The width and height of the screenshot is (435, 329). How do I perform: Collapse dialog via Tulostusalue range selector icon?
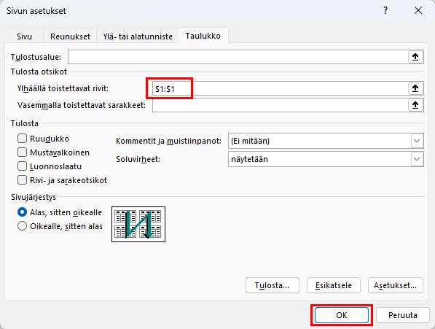pyautogui.click(x=415, y=57)
